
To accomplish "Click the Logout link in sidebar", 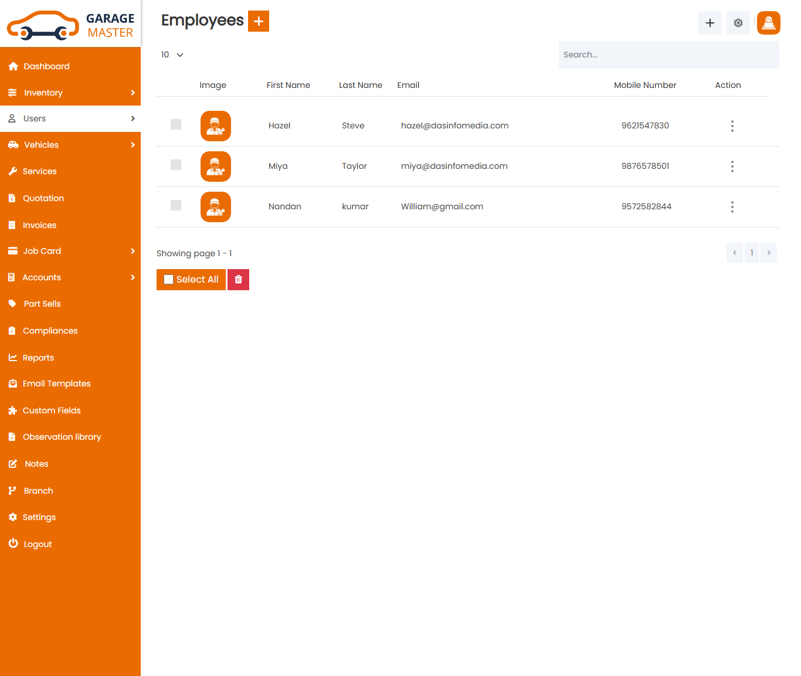I will [x=38, y=544].
